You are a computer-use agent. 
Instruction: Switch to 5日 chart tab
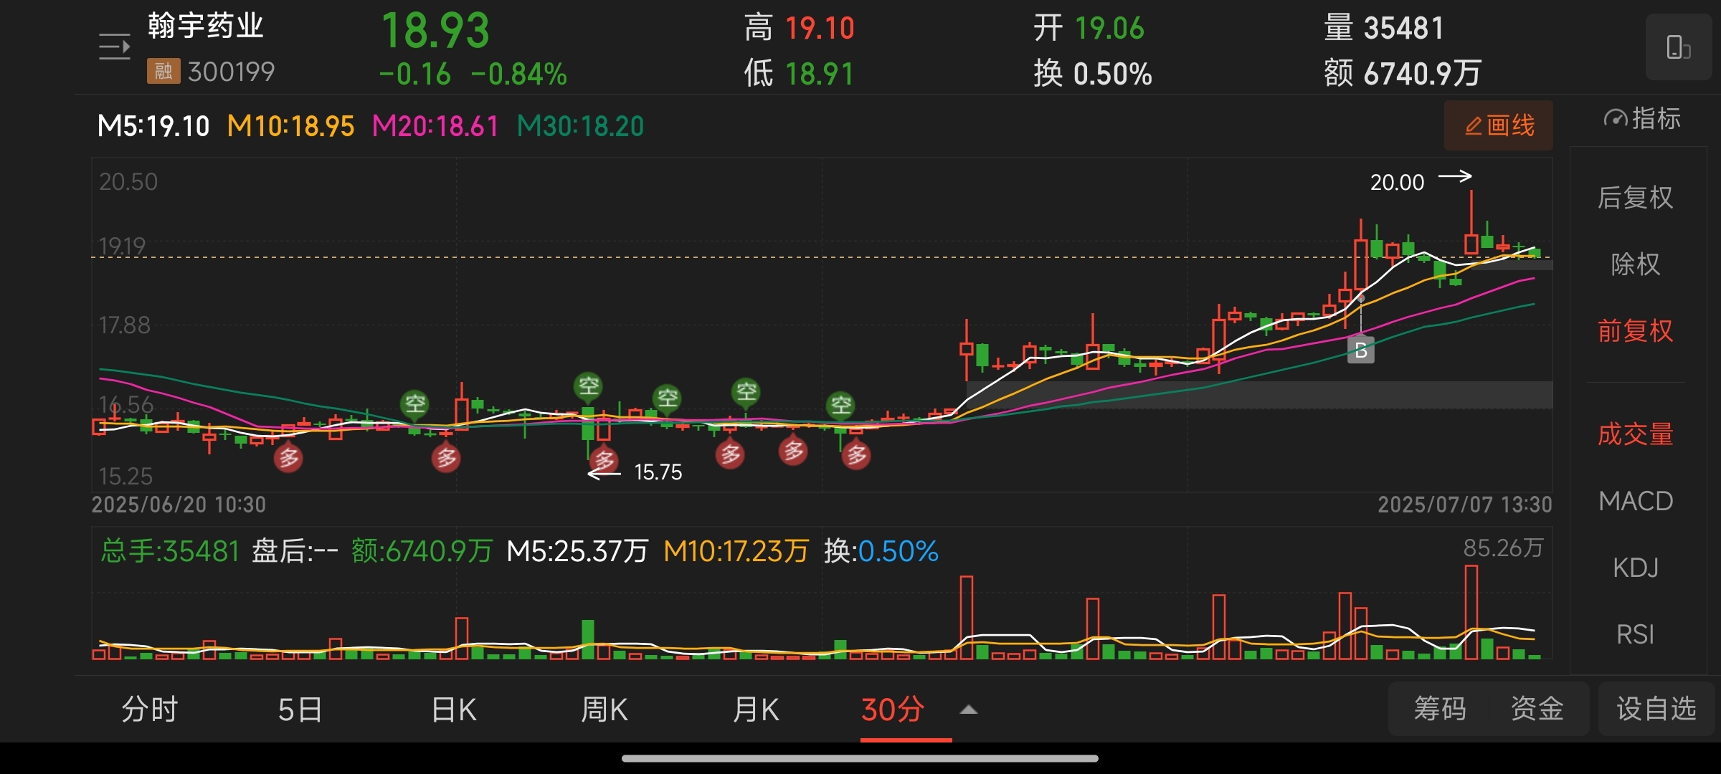(x=300, y=709)
